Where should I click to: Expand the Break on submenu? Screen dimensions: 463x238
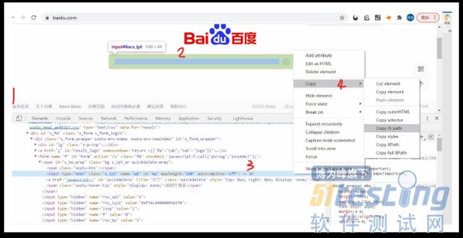click(x=329, y=112)
